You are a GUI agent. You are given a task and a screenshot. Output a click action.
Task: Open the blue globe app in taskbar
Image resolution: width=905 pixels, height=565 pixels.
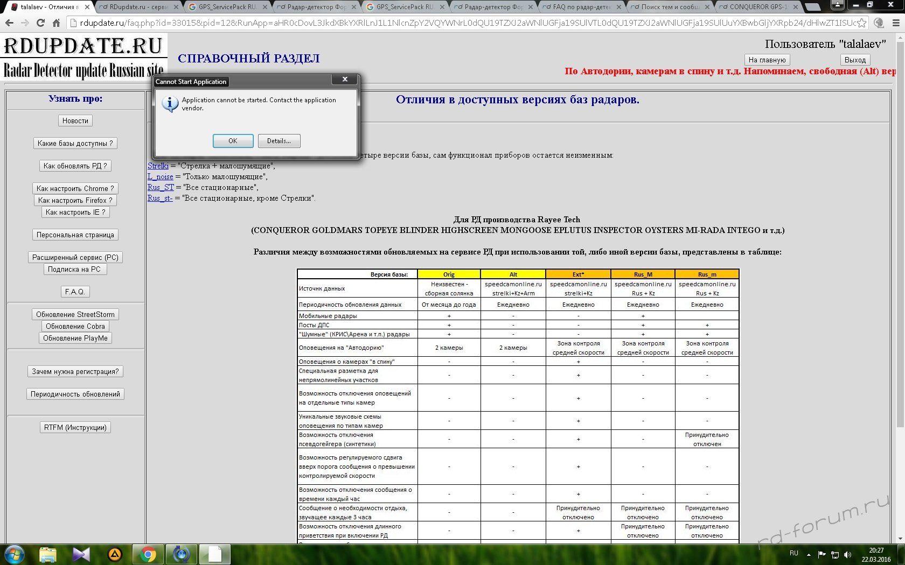[x=181, y=554]
